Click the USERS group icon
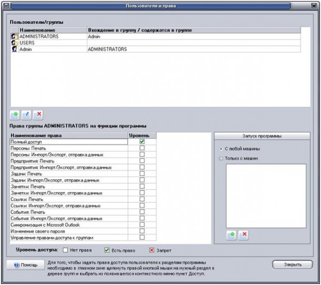Viewport: 321px width, 285px height. tap(14, 43)
